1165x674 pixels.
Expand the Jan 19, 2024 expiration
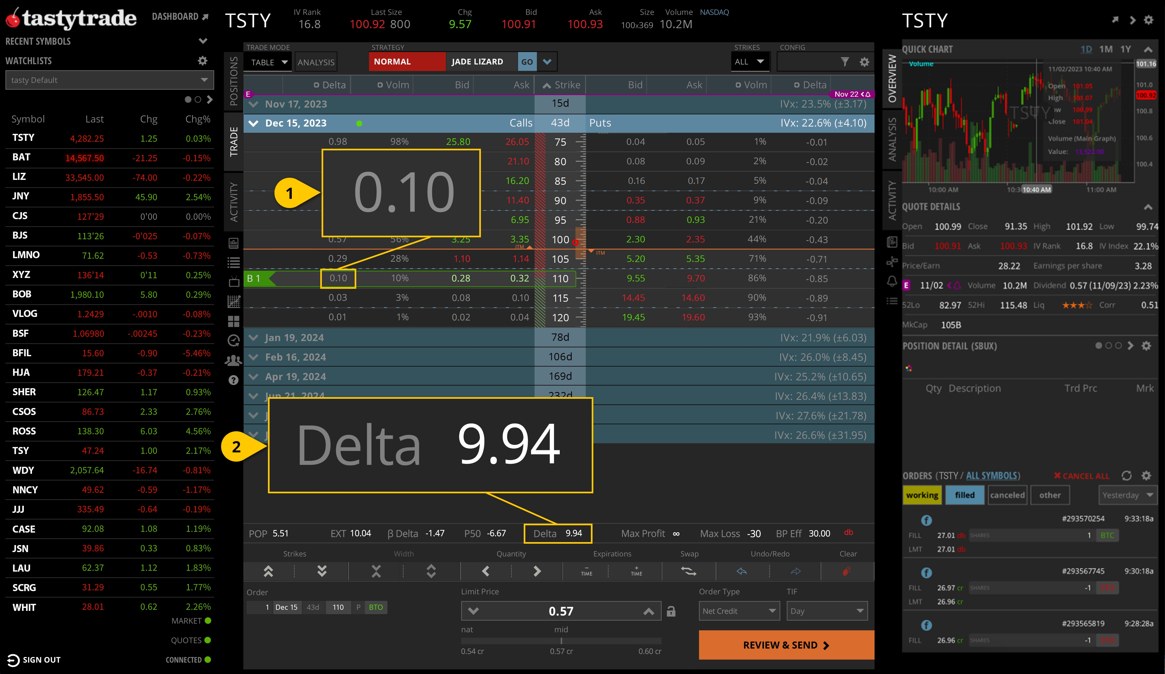pos(253,338)
